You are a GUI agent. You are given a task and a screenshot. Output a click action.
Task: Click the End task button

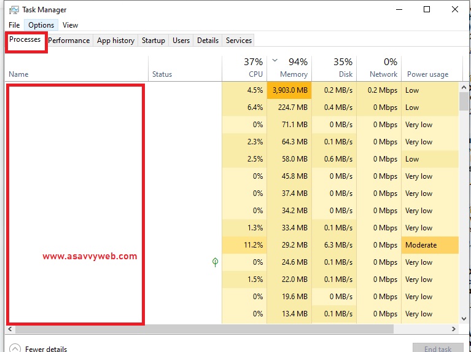(437, 348)
